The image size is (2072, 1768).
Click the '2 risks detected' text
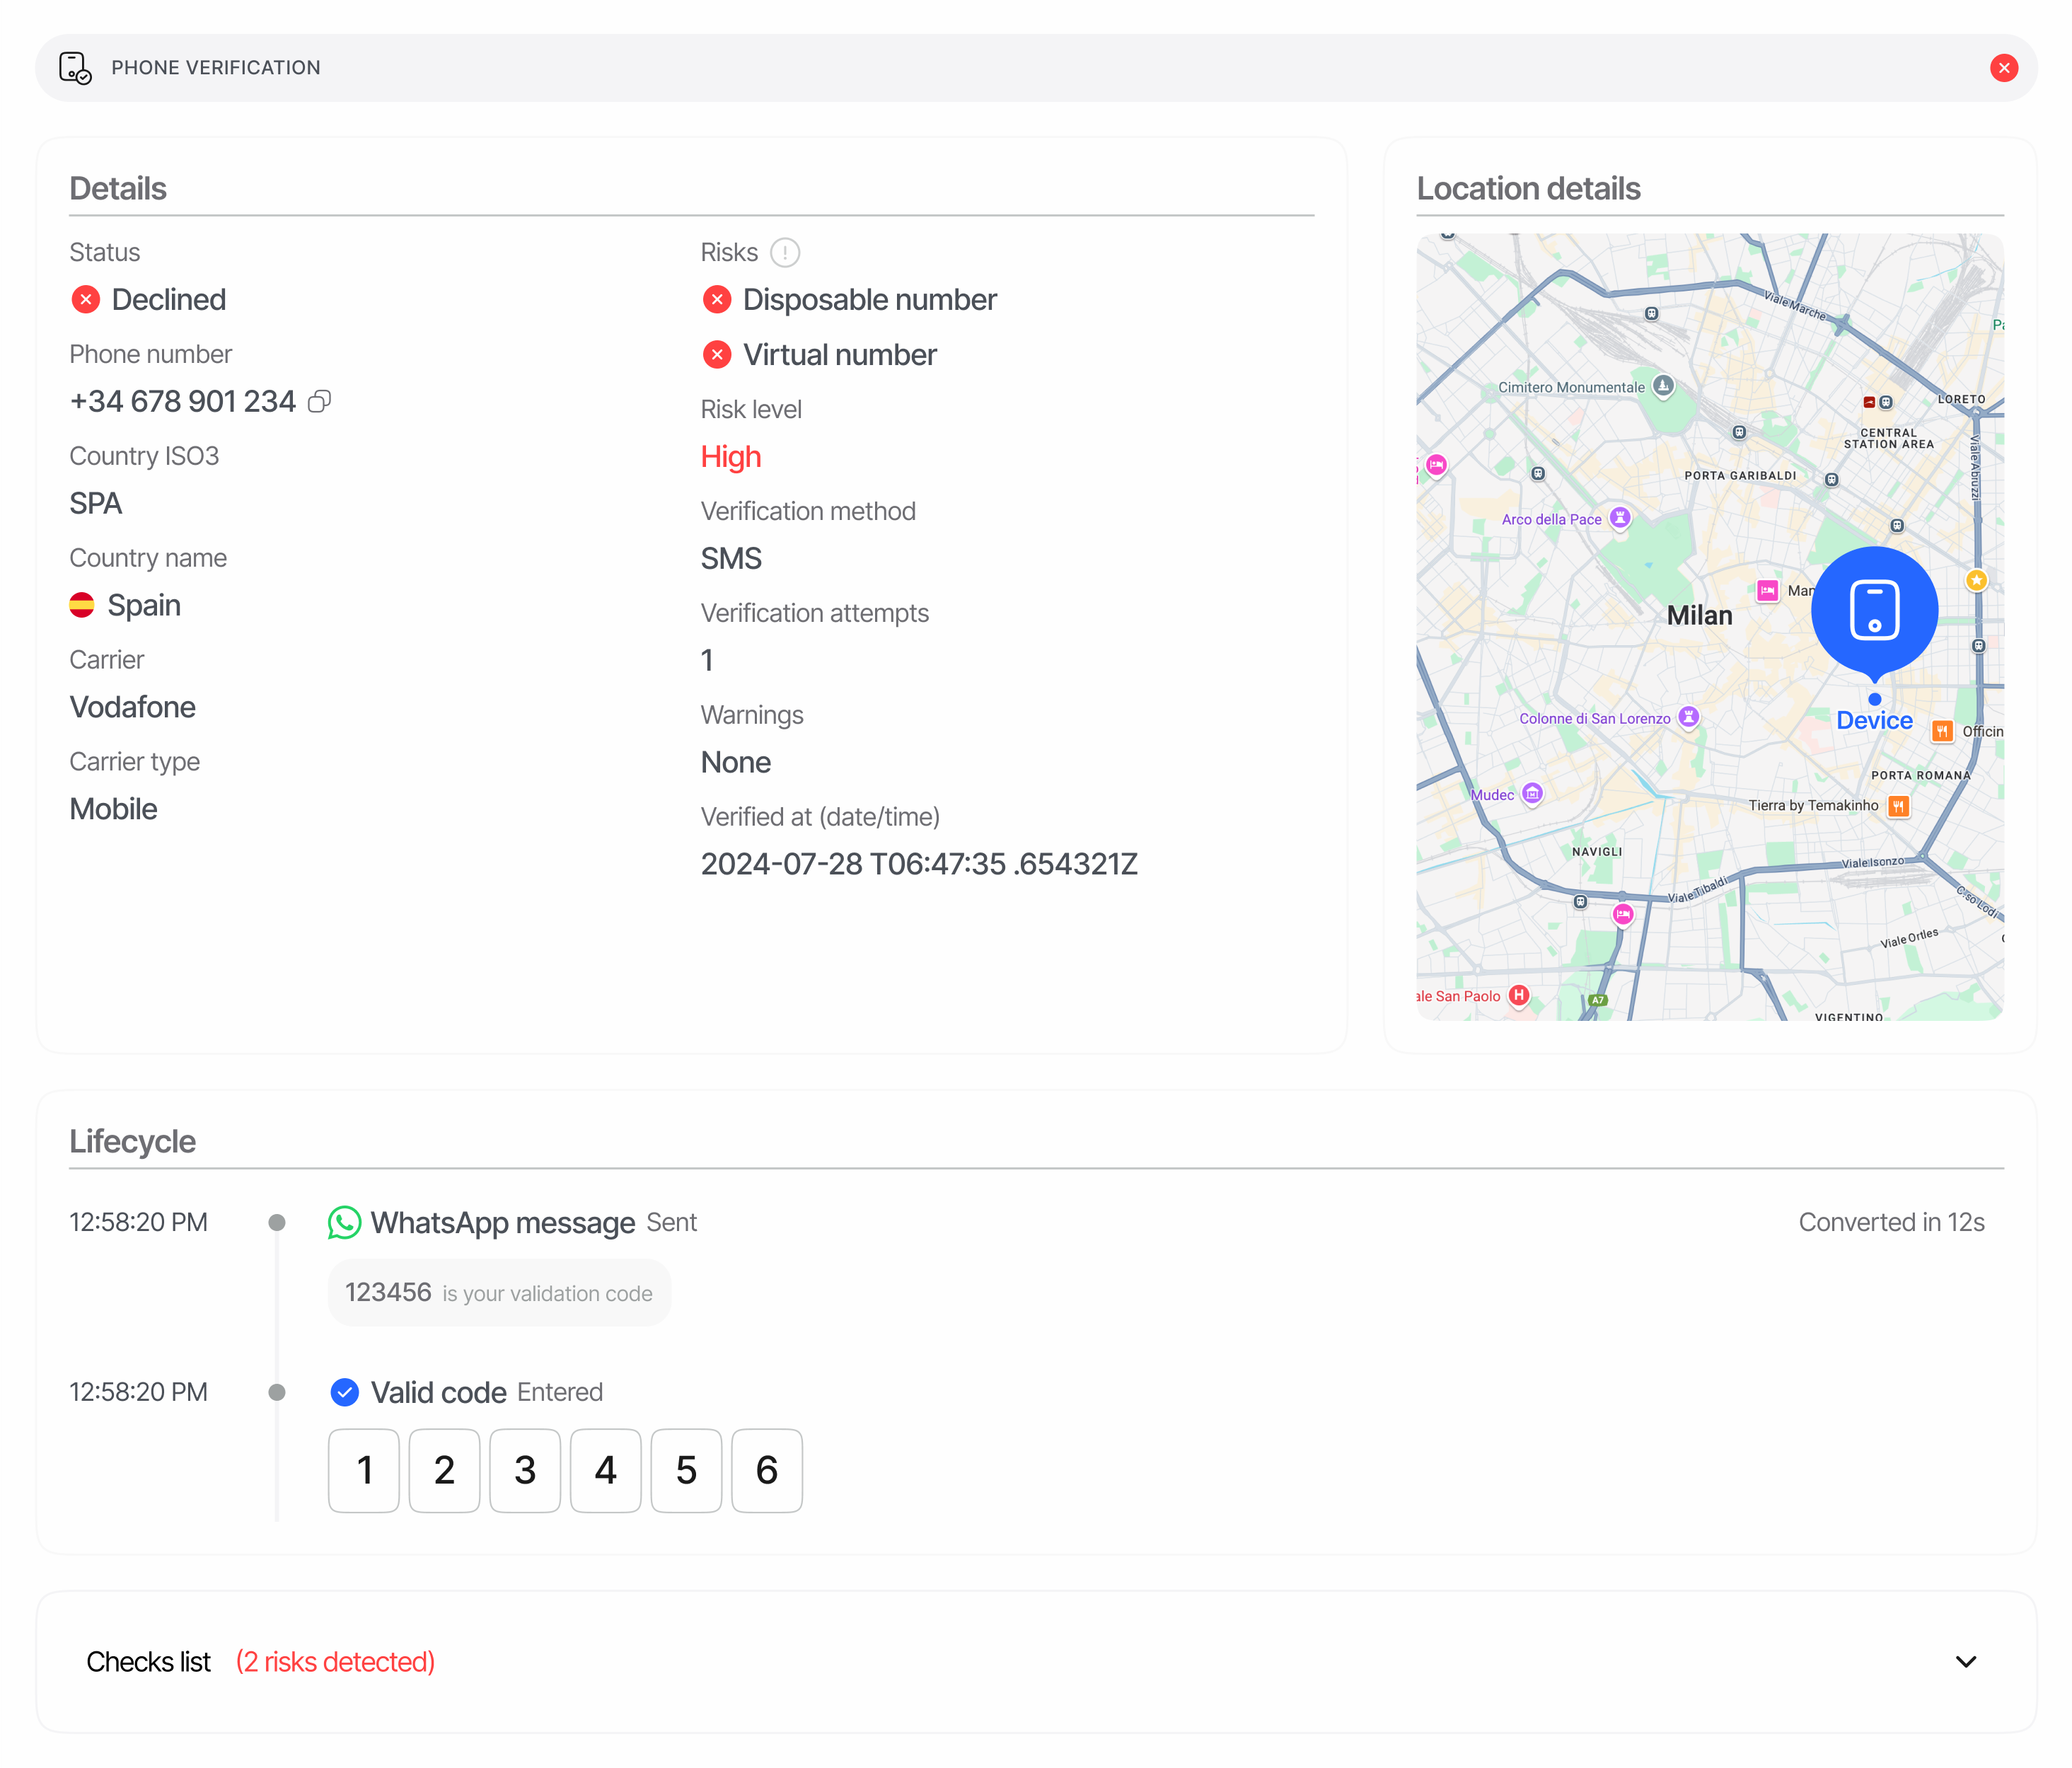[335, 1662]
